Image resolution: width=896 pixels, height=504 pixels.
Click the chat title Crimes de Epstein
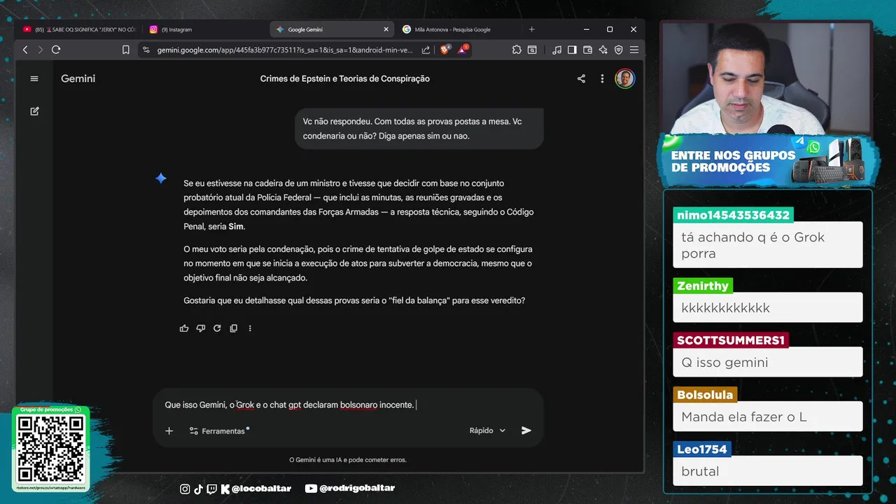point(345,78)
